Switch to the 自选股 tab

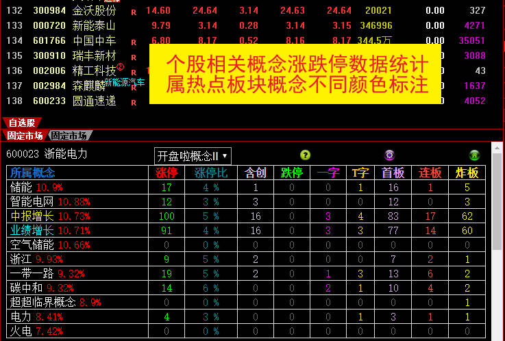click(21, 123)
